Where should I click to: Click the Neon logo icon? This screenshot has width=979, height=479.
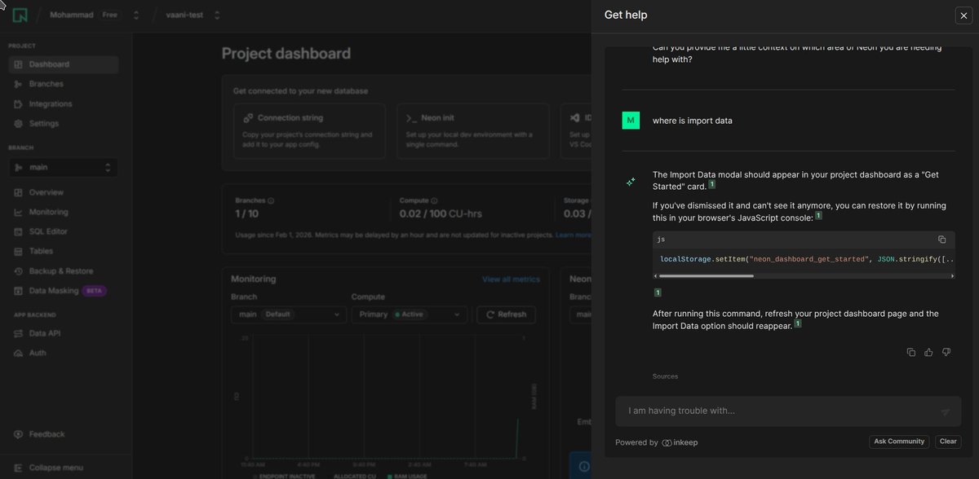20,15
